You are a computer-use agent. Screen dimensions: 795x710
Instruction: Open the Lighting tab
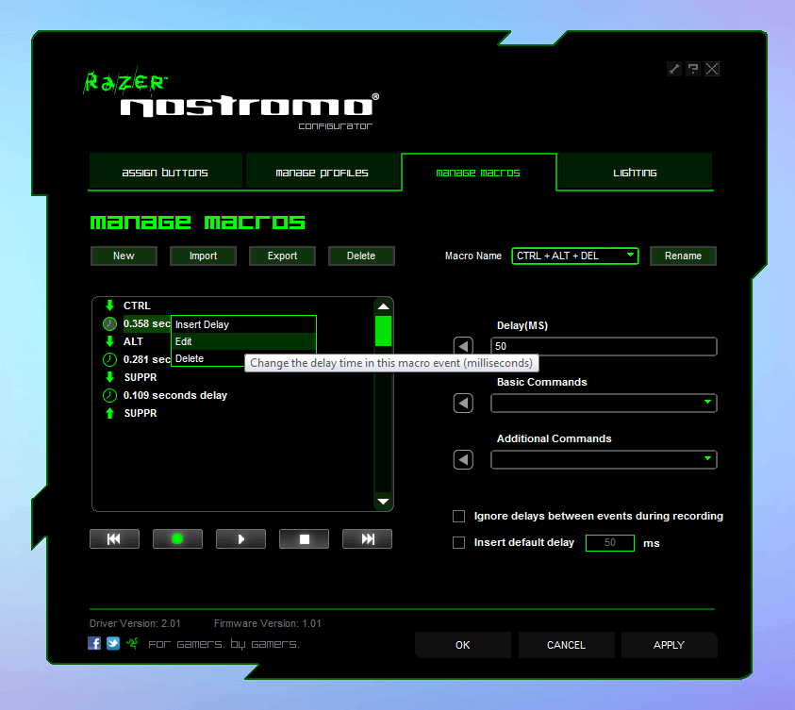click(635, 173)
